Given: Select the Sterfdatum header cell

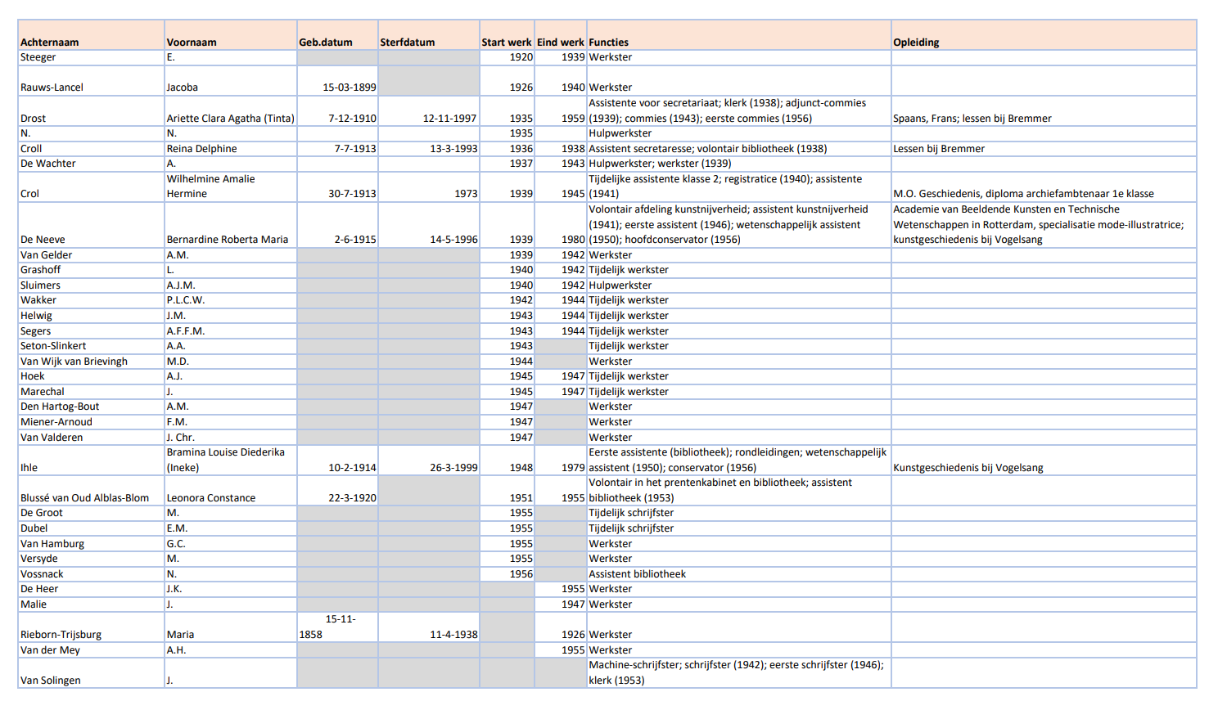Looking at the screenshot, I should pos(408,43).
